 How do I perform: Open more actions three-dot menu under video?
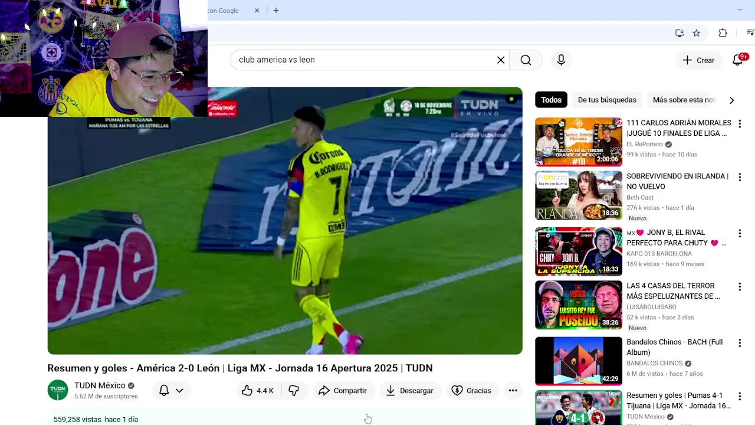513,391
